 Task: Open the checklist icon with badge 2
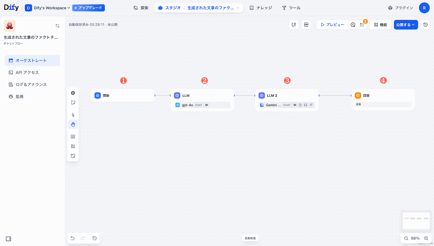(x=362, y=25)
